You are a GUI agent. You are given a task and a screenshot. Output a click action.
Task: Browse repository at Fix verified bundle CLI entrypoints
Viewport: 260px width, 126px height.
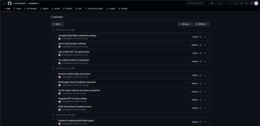point(205,62)
